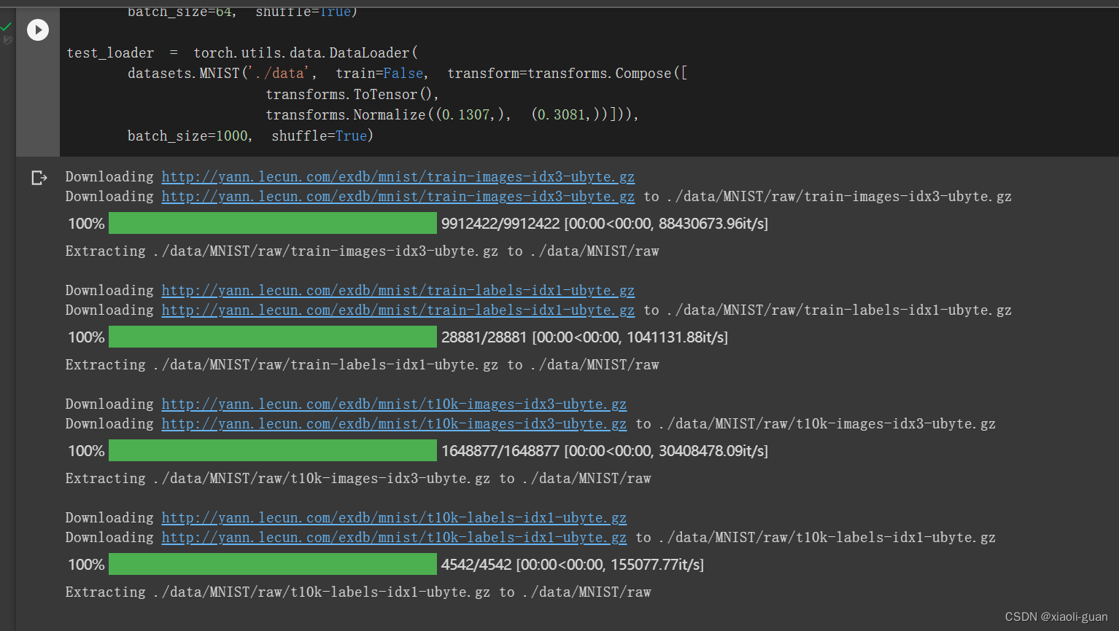Click progress bar for 9912422/9912422 download
The image size is (1119, 631).
pos(273,223)
